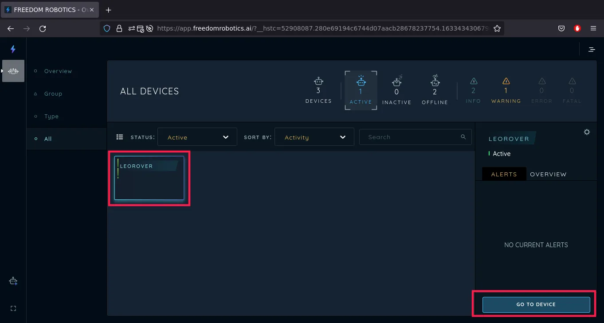604x323 pixels.
Task: Click the Freedom Robotics lightning logo
Action: (13, 49)
